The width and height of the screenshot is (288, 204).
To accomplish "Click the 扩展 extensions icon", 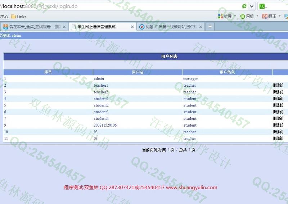I will pos(220,16).
